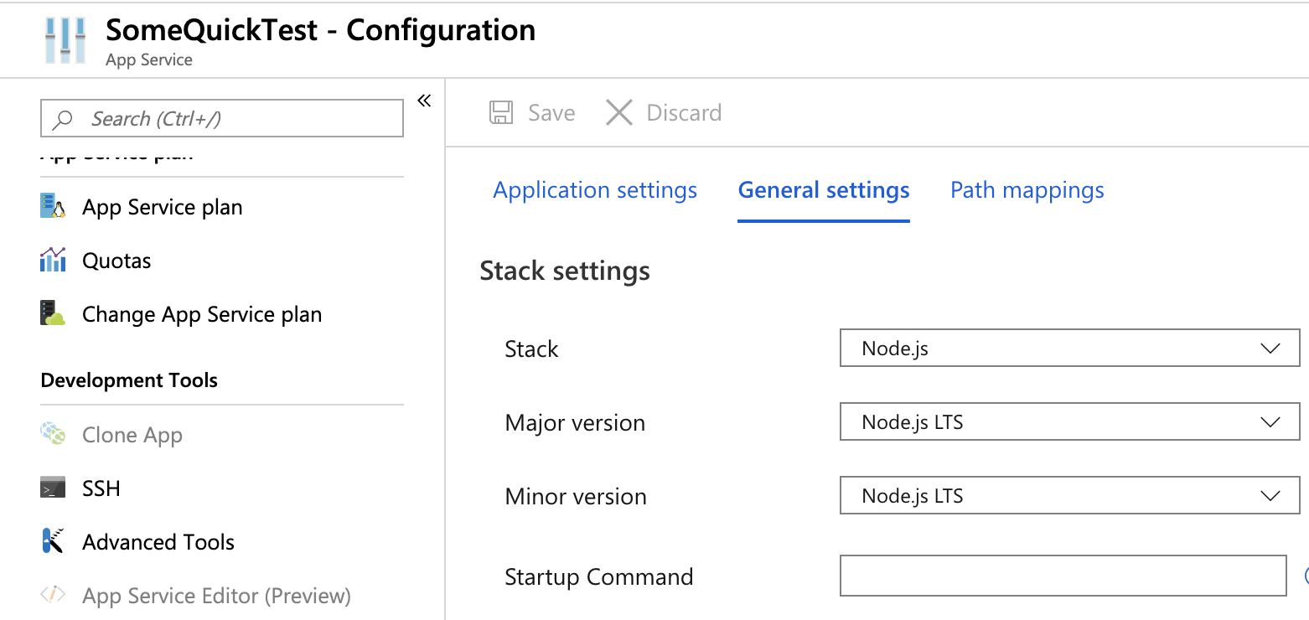
Task: Open the General settings tab
Action: (x=824, y=190)
